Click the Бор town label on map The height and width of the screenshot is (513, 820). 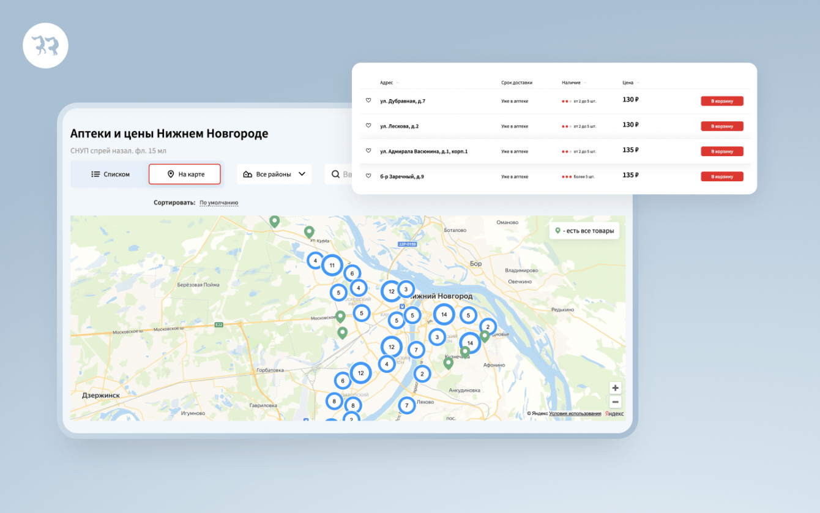pos(475,263)
